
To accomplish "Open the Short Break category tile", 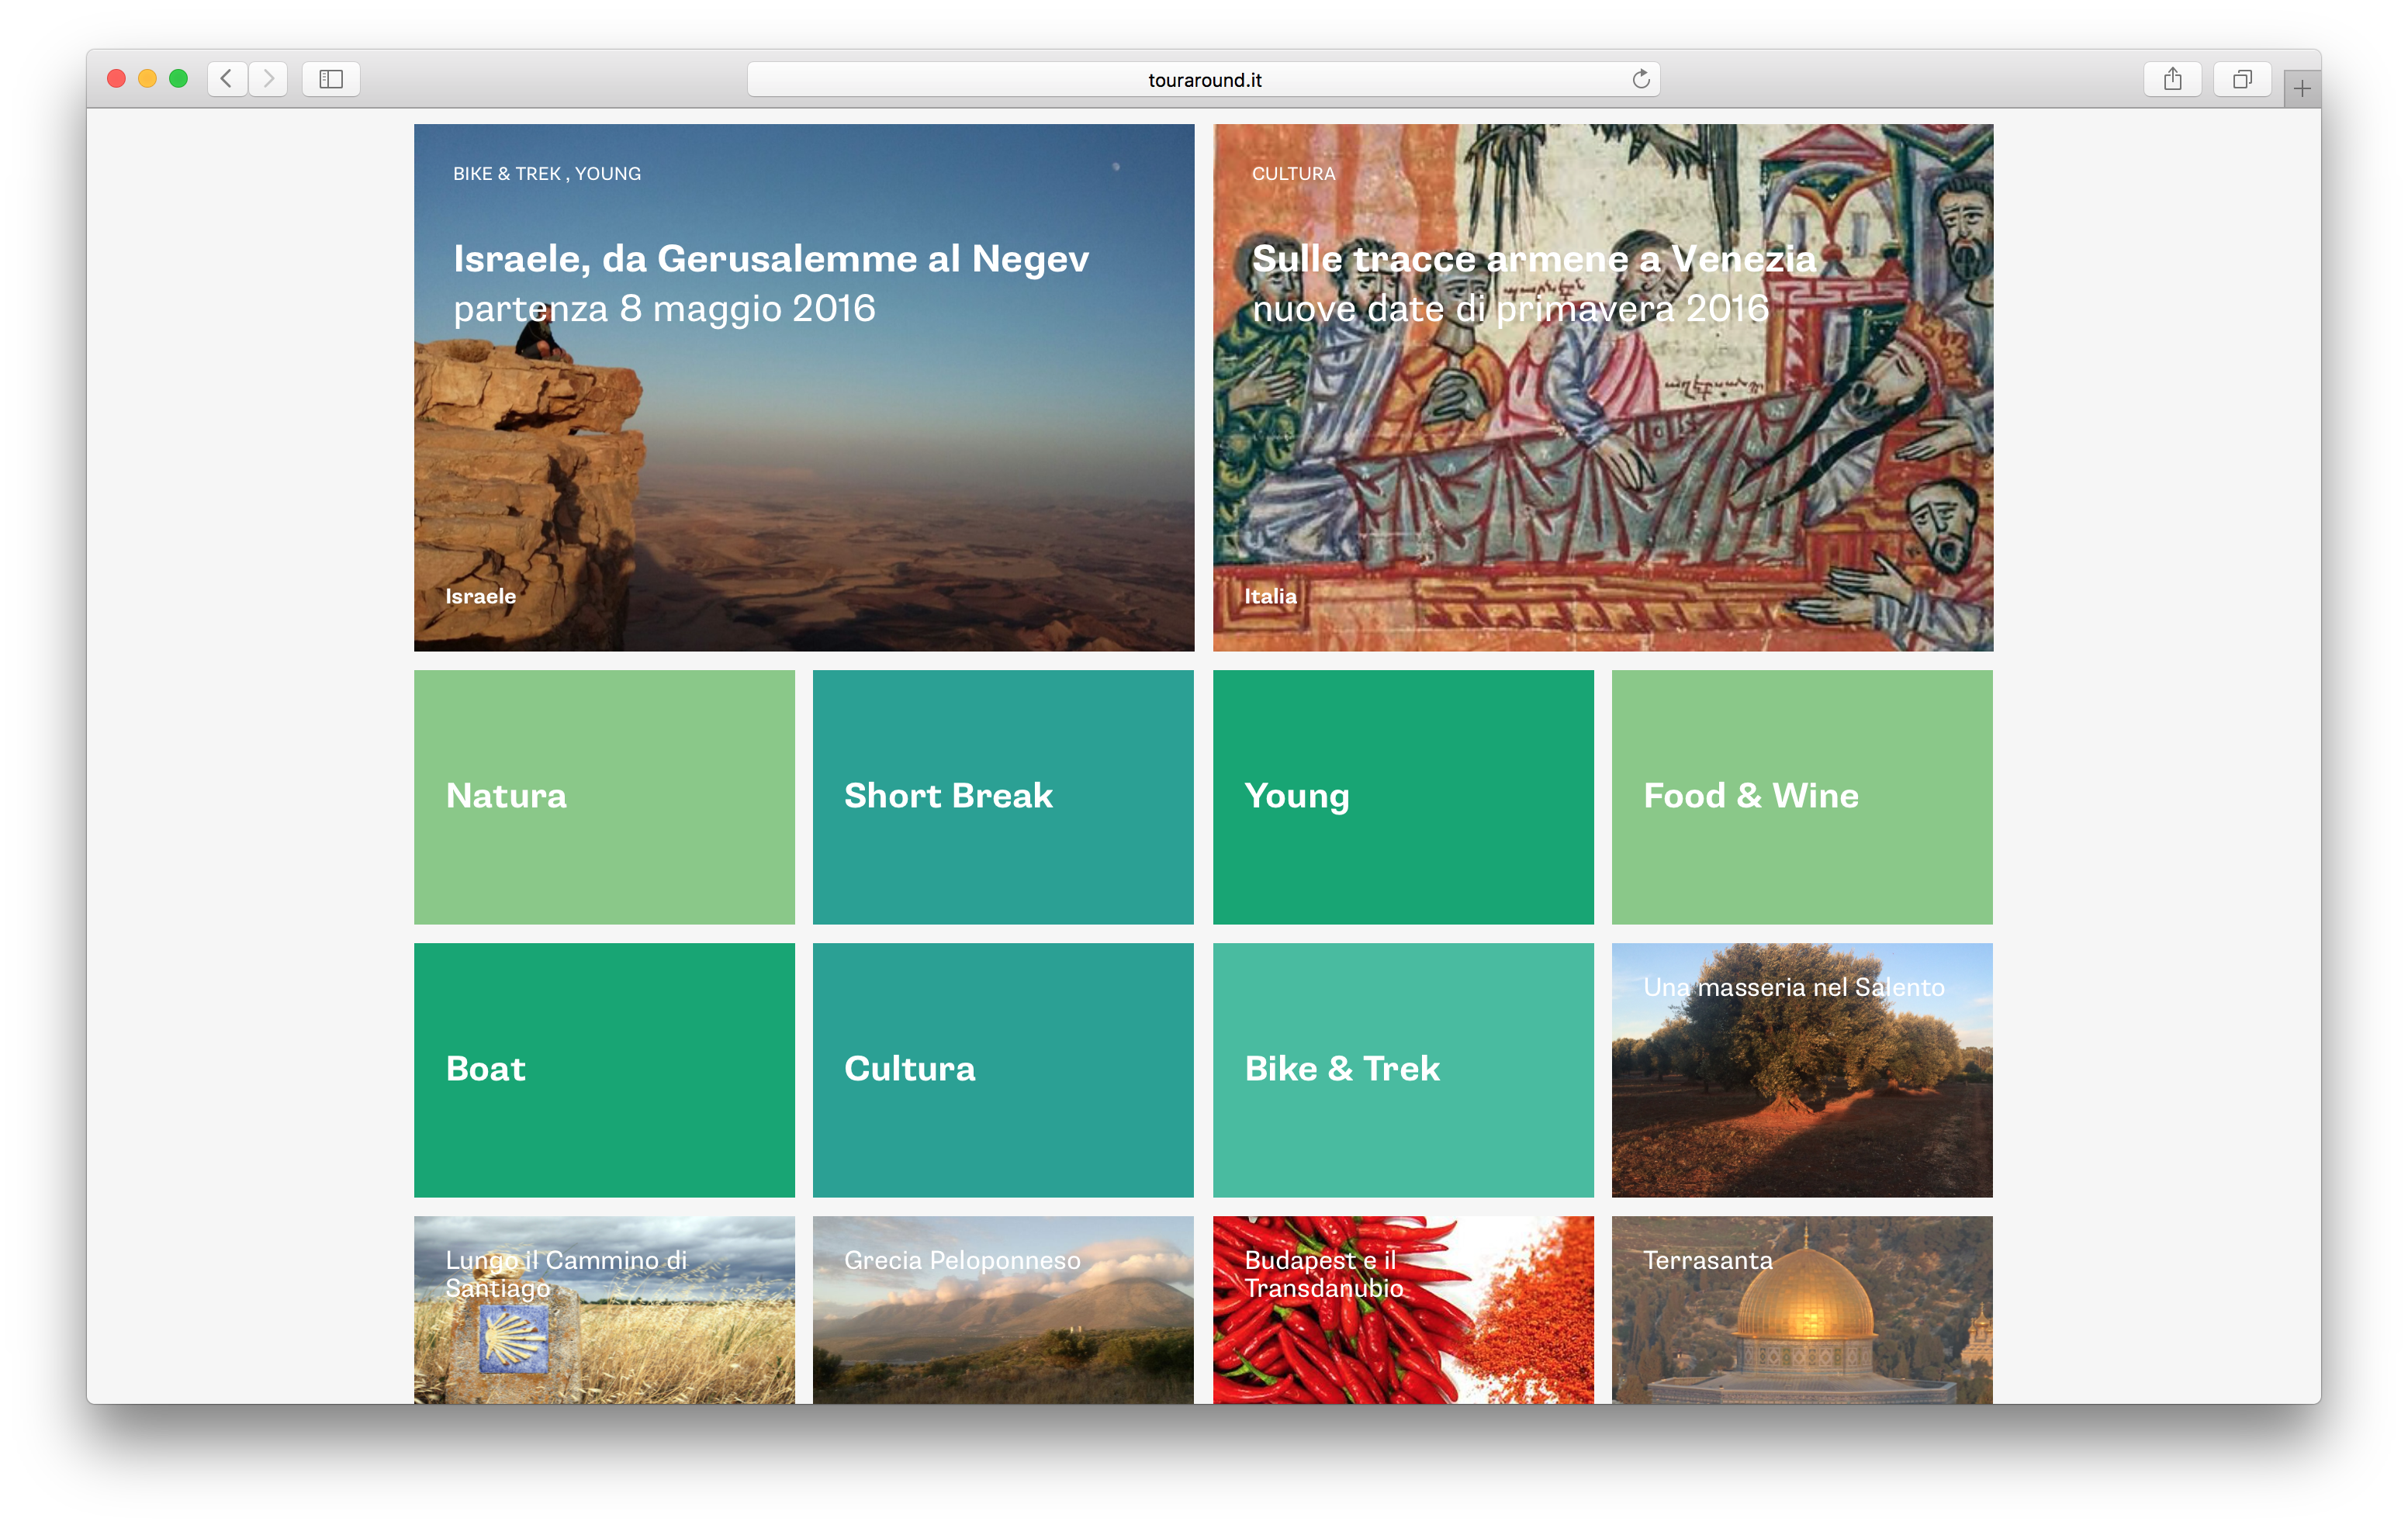I will click(1003, 797).
